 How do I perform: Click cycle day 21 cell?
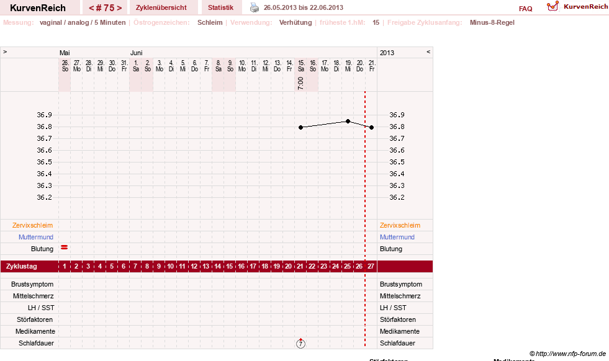[300, 266]
